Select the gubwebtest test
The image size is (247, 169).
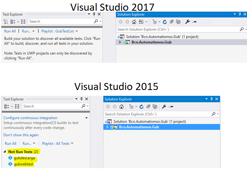[x=23, y=164]
